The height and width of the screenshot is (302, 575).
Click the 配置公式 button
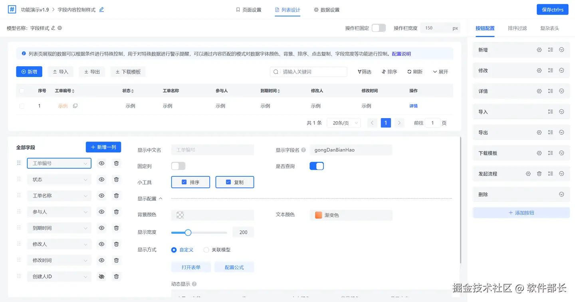[x=234, y=267]
